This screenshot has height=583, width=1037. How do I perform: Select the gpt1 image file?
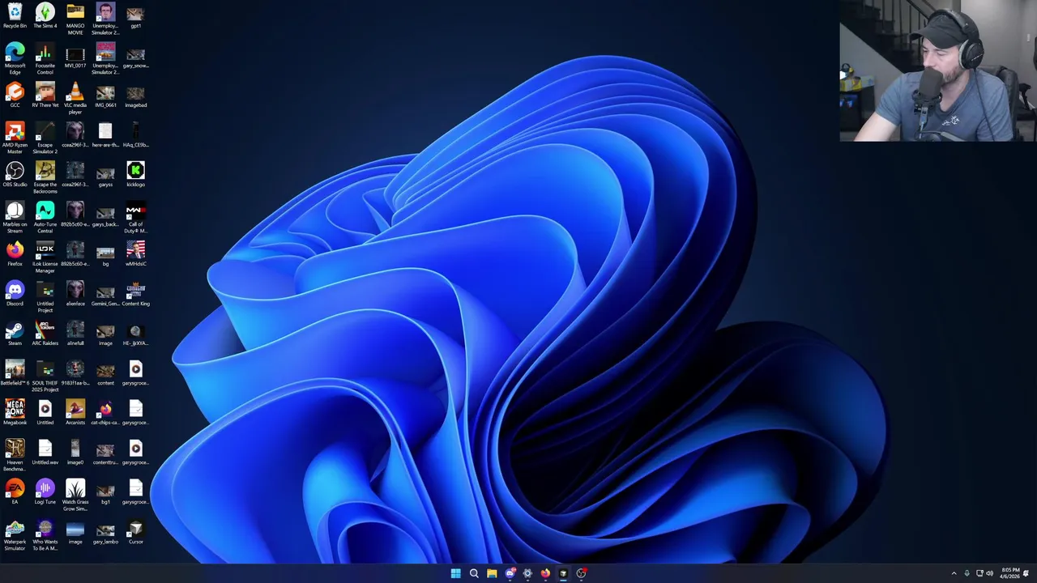click(135, 16)
